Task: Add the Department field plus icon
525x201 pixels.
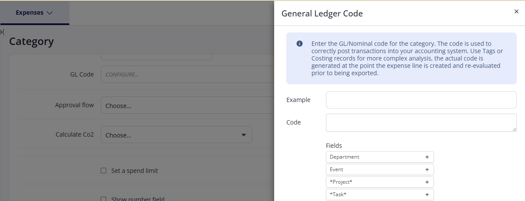Action: pos(427,157)
